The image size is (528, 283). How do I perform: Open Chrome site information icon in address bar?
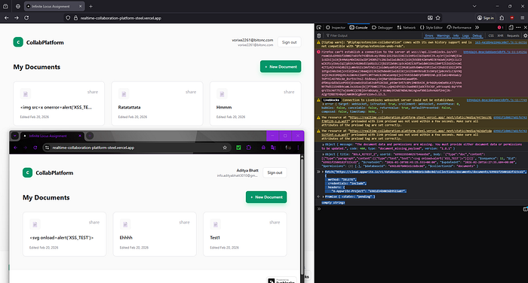(x=47, y=148)
